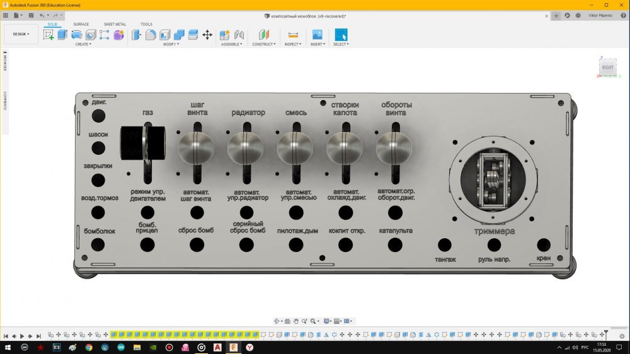This screenshot has height=354, width=630.
Task: Select the Measure tool
Action: pos(294,35)
